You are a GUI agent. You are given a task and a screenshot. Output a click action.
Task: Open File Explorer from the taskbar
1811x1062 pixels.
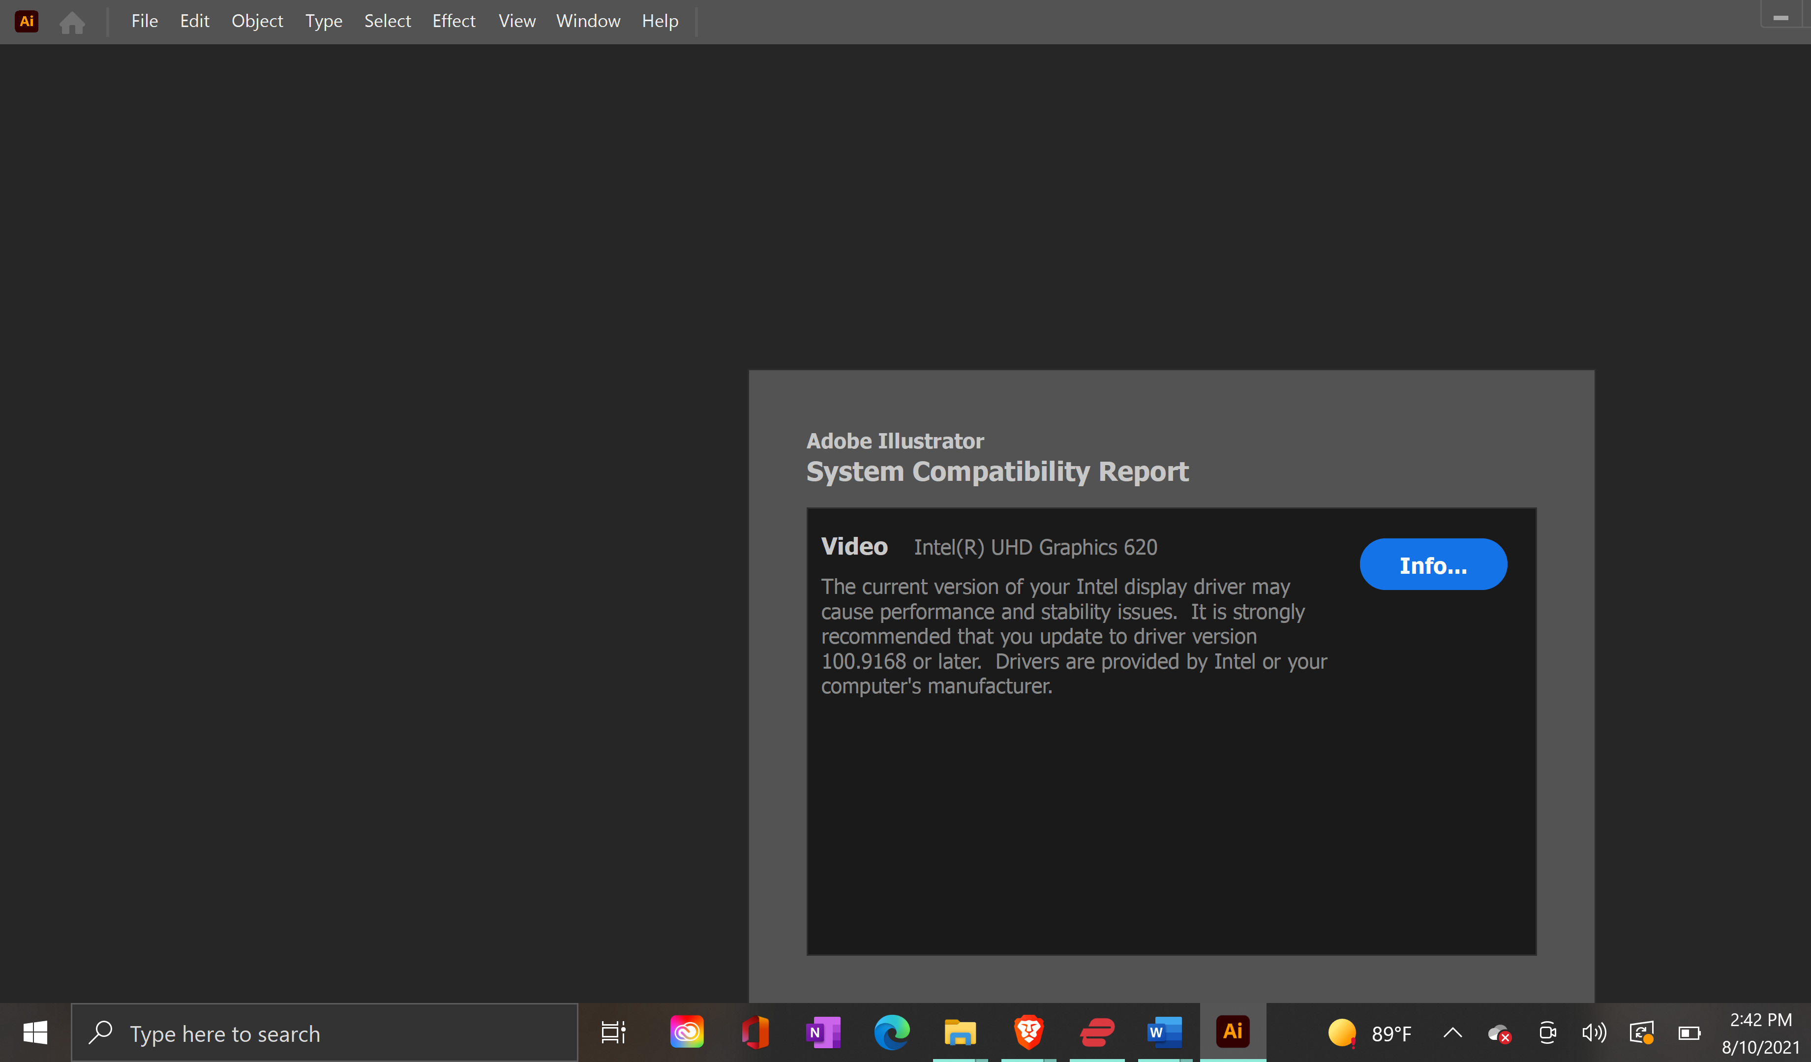click(960, 1032)
